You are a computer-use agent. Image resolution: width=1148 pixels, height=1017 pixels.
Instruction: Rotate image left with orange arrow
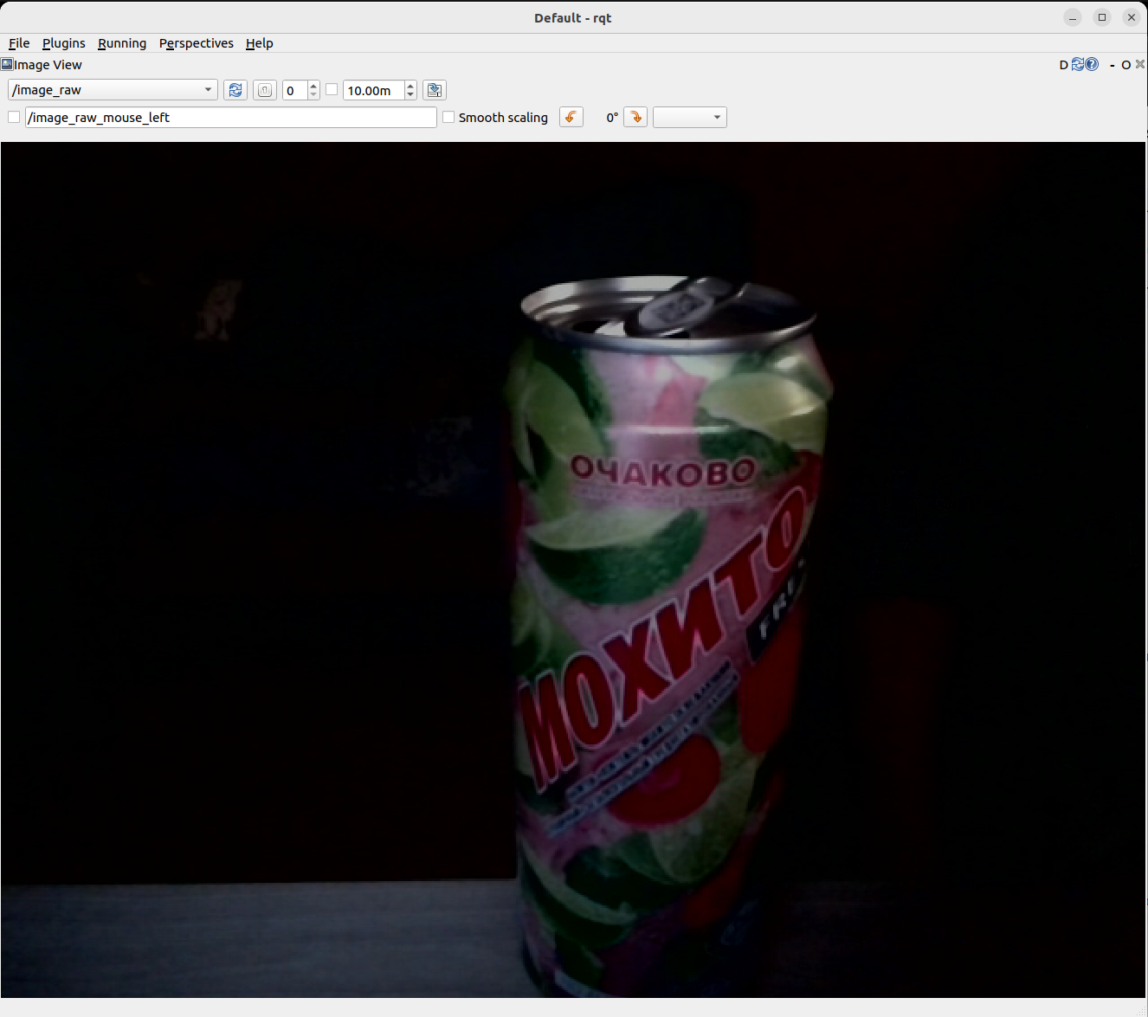pyautogui.click(x=571, y=118)
